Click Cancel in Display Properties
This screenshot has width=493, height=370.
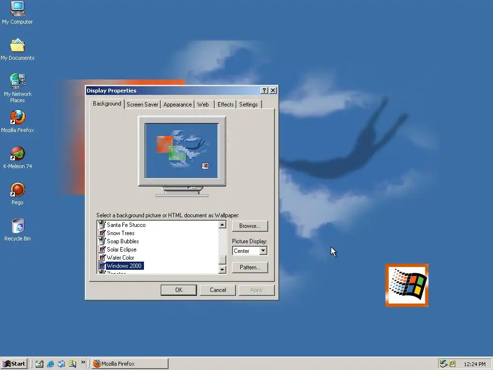click(x=218, y=290)
